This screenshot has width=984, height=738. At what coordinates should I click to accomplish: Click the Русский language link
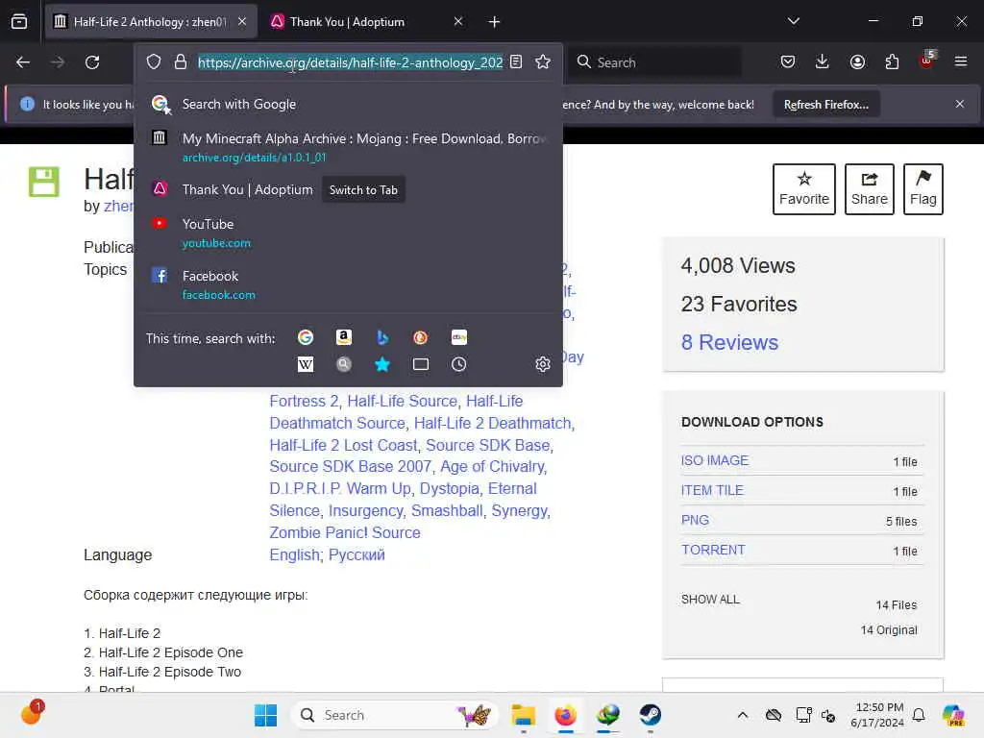[x=357, y=555]
